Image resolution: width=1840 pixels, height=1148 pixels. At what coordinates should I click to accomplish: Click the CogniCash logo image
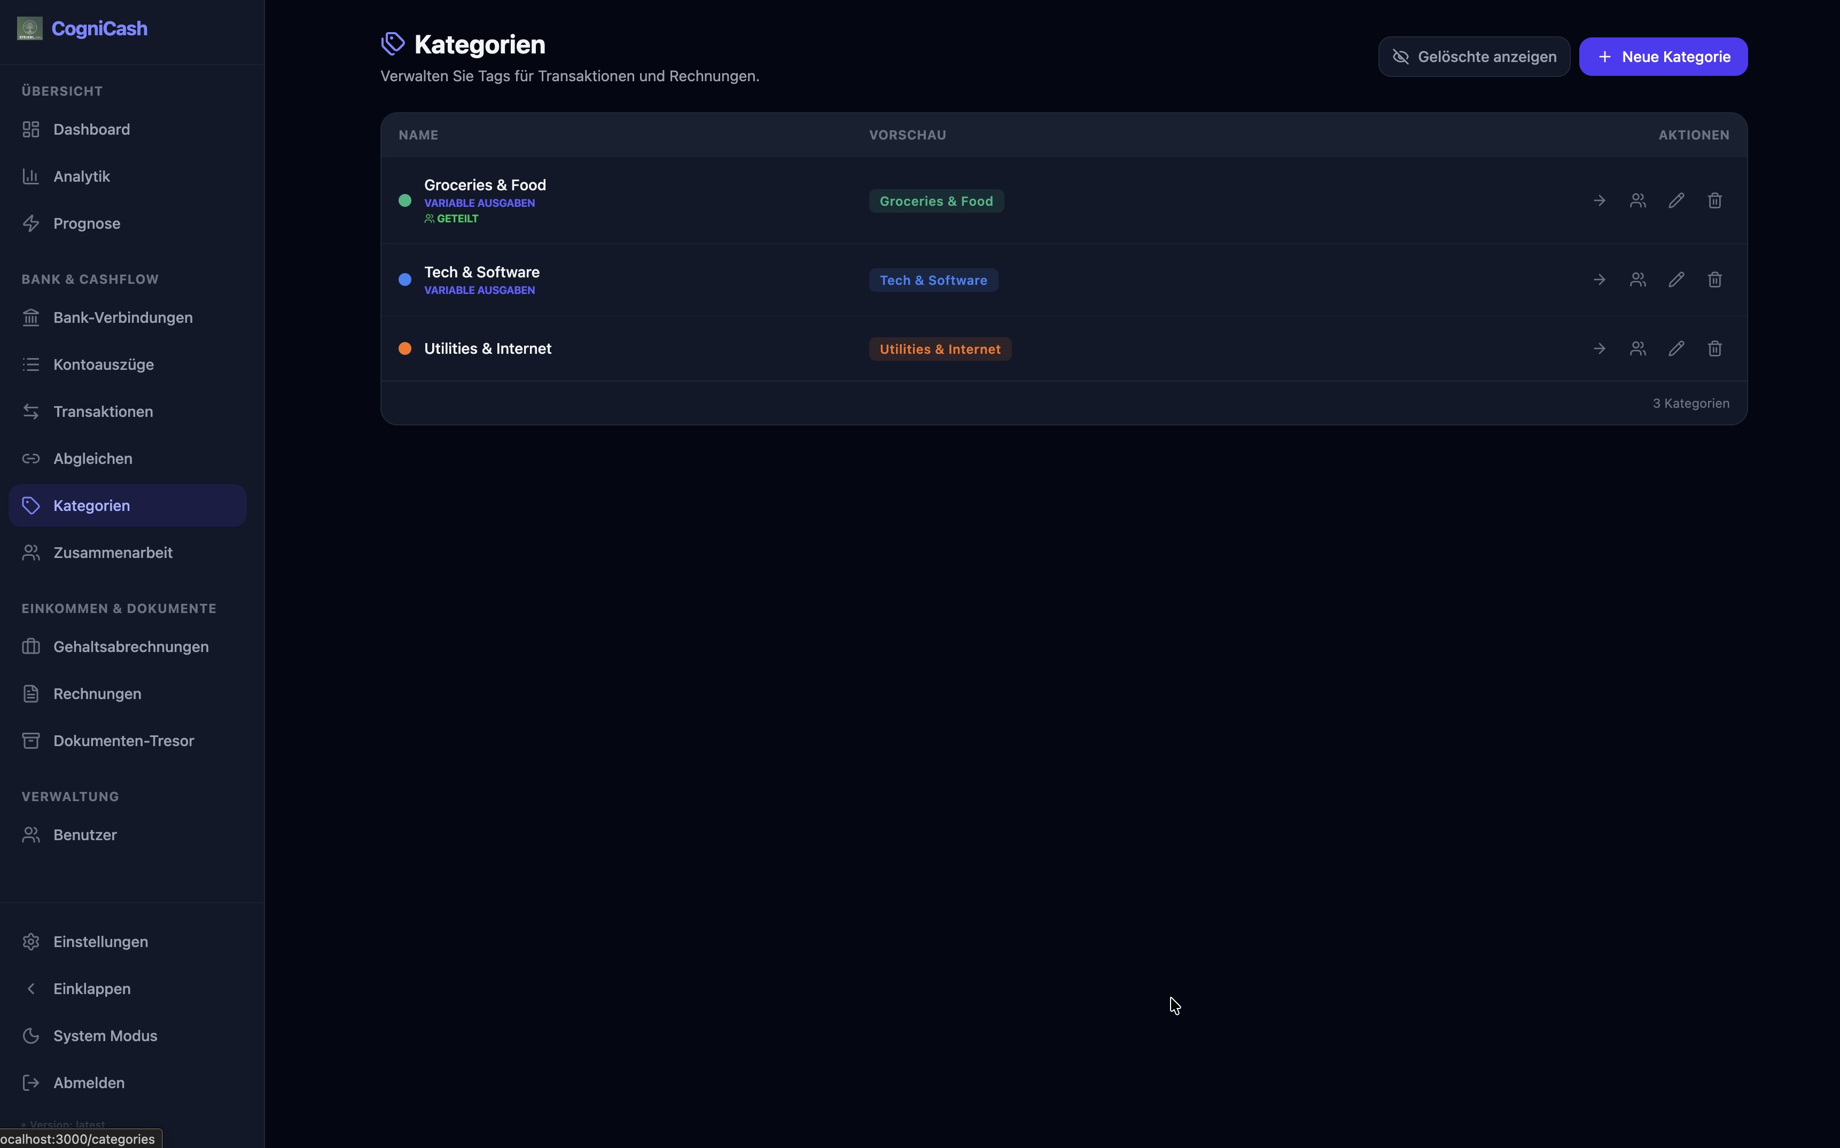point(29,29)
